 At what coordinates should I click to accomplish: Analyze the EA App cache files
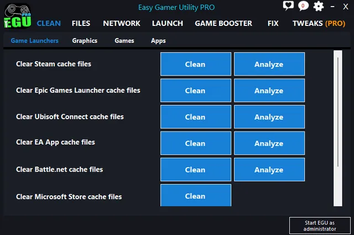(269, 143)
